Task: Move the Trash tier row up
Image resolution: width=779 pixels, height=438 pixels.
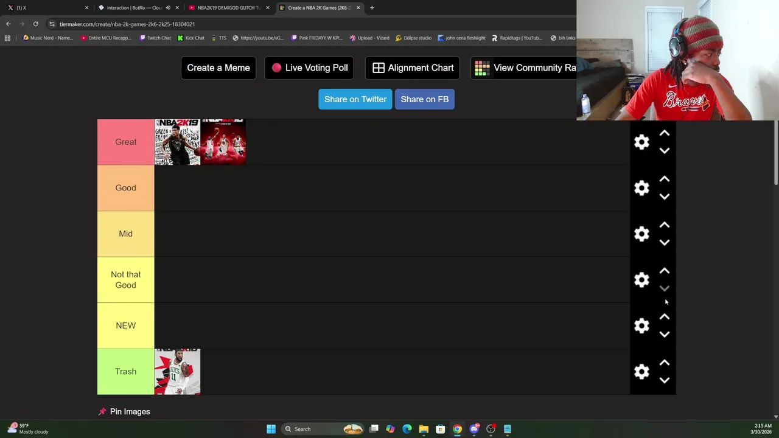Action: click(665, 363)
